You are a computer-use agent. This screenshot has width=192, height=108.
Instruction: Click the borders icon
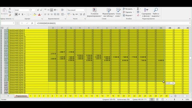(x=28, y=14)
